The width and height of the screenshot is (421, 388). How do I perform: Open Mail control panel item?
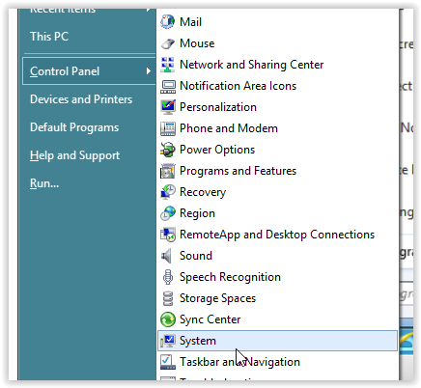coord(278,22)
